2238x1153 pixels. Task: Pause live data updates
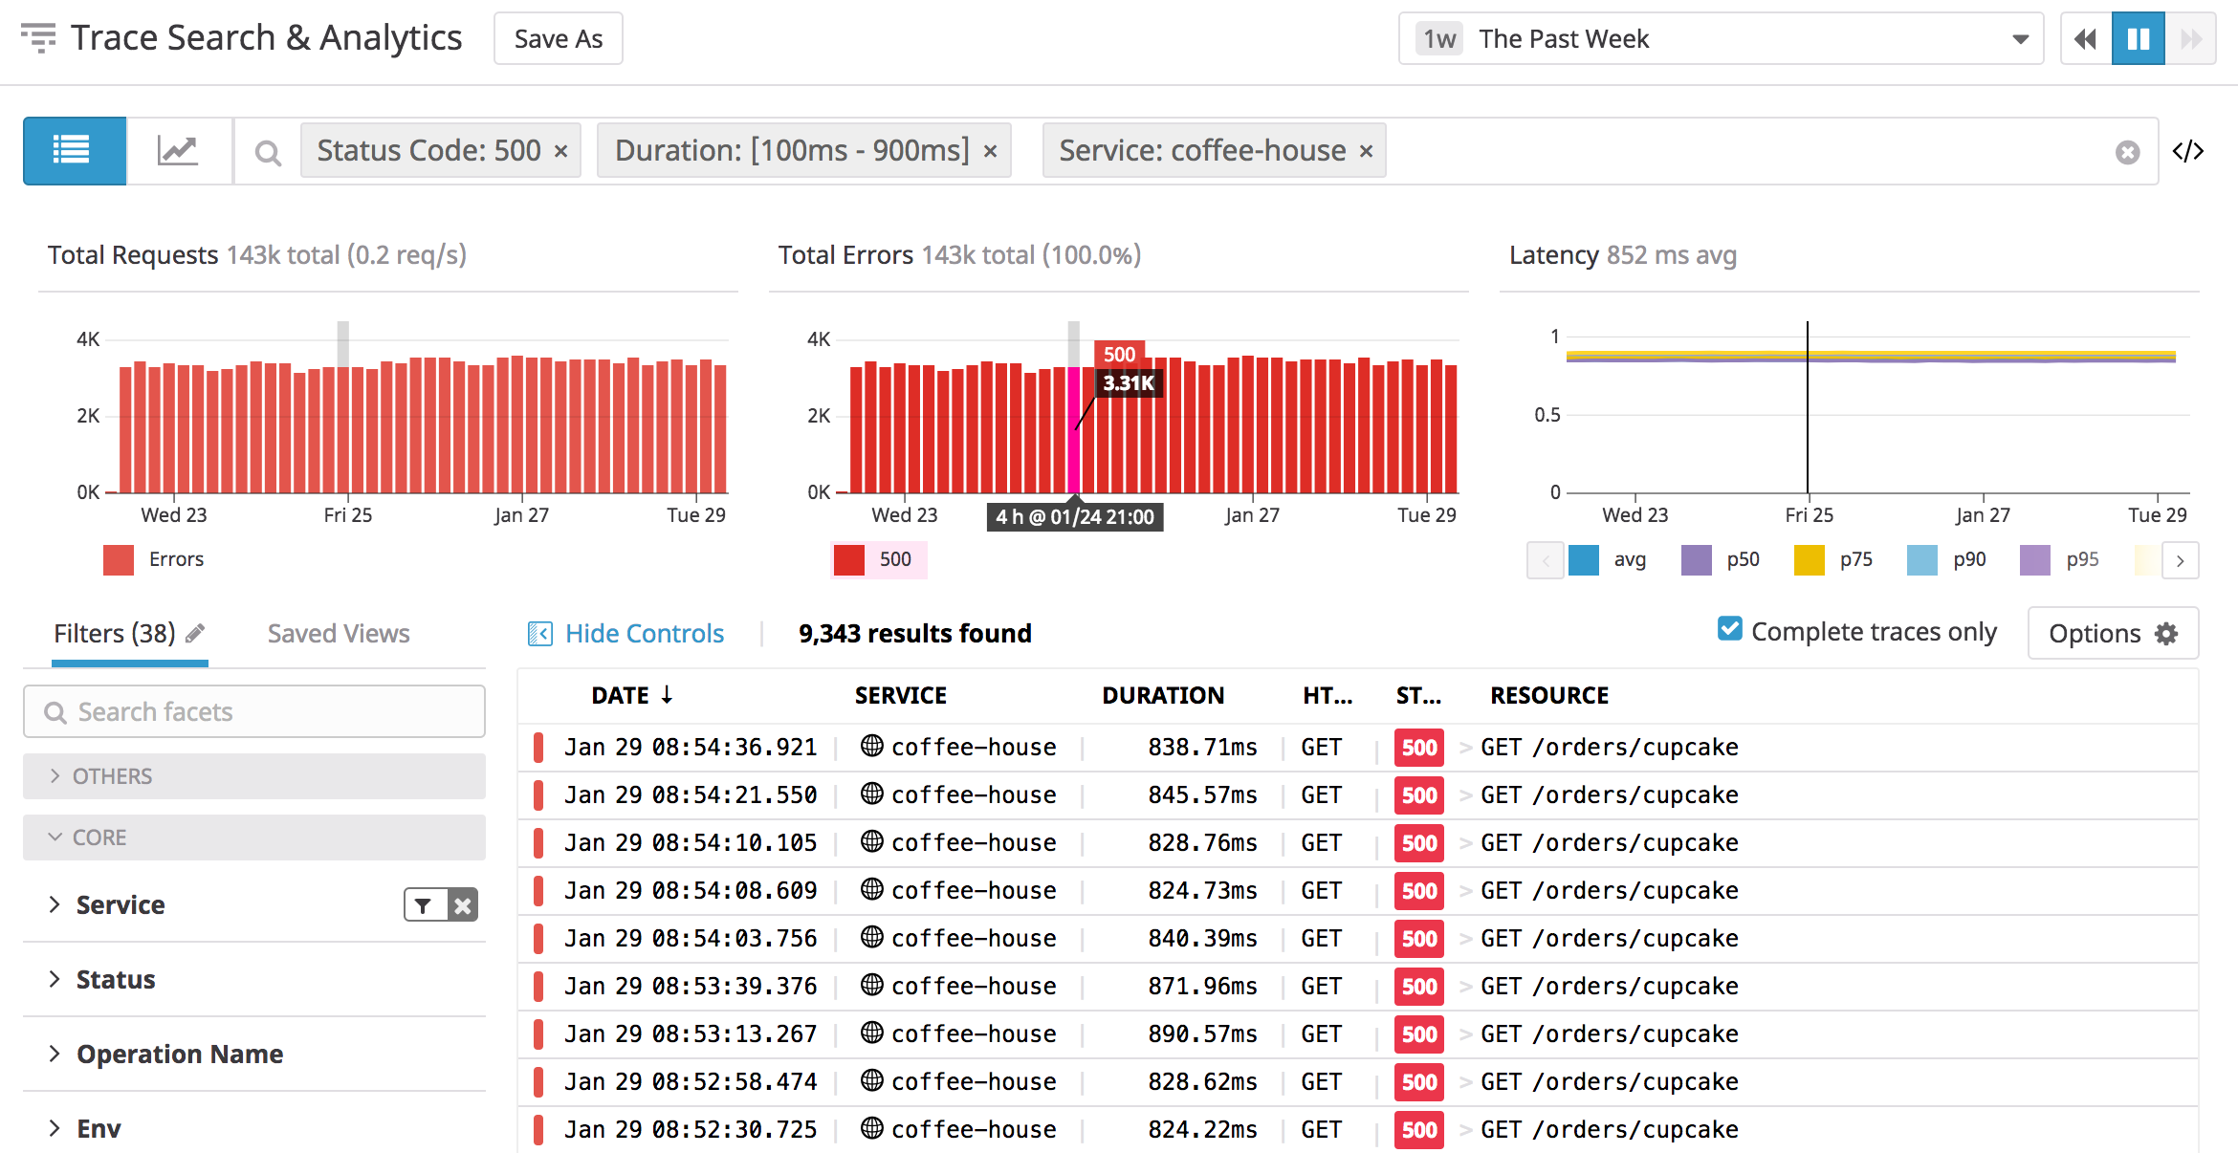coord(2138,38)
